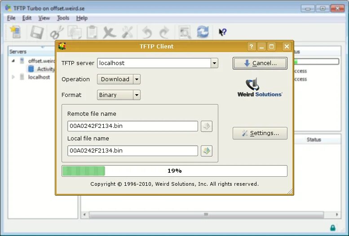Click the browse icon beside Local file name
Screen dimensions: 349x236
pyautogui.click(x=207, y=151)
